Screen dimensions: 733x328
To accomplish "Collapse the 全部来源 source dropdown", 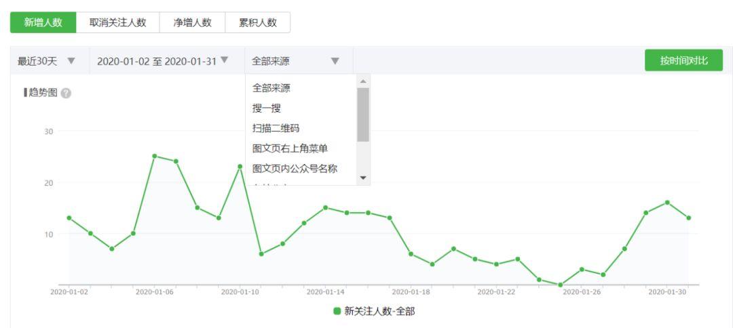I will tap(295, 61).
